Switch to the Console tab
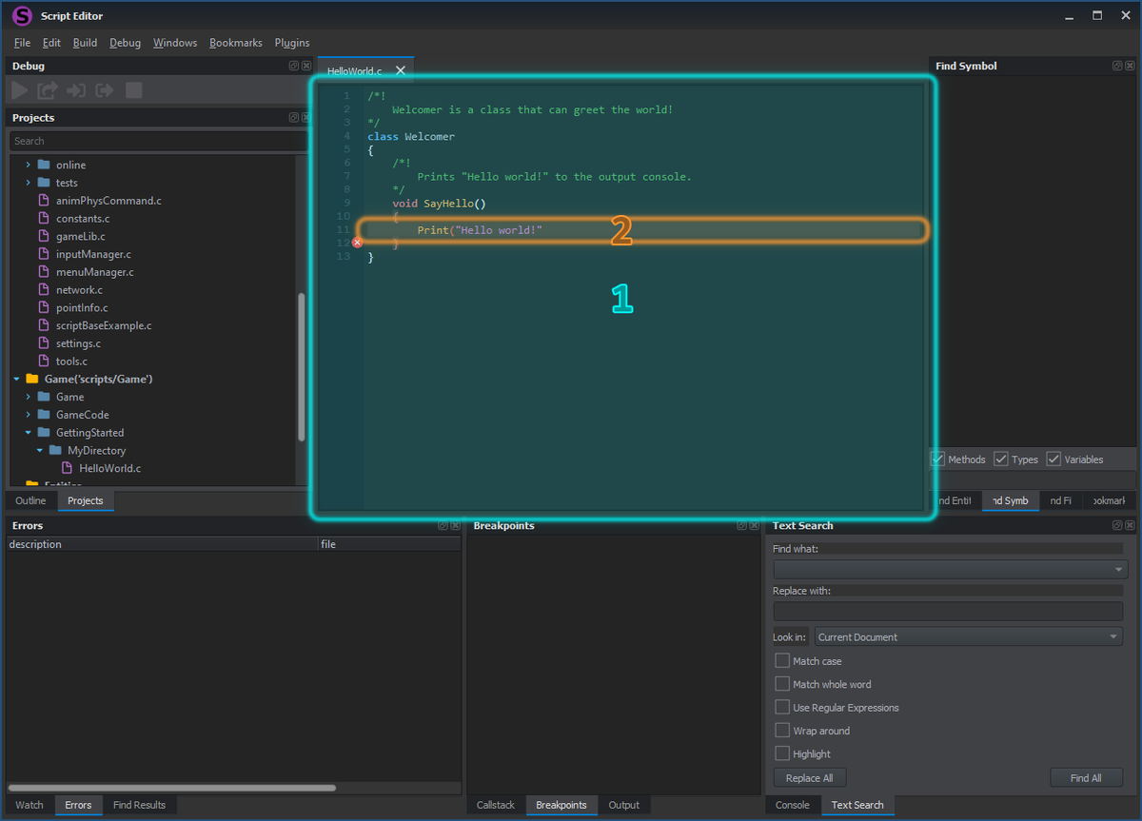This screenshot has height=821, width=1142. 793,805
